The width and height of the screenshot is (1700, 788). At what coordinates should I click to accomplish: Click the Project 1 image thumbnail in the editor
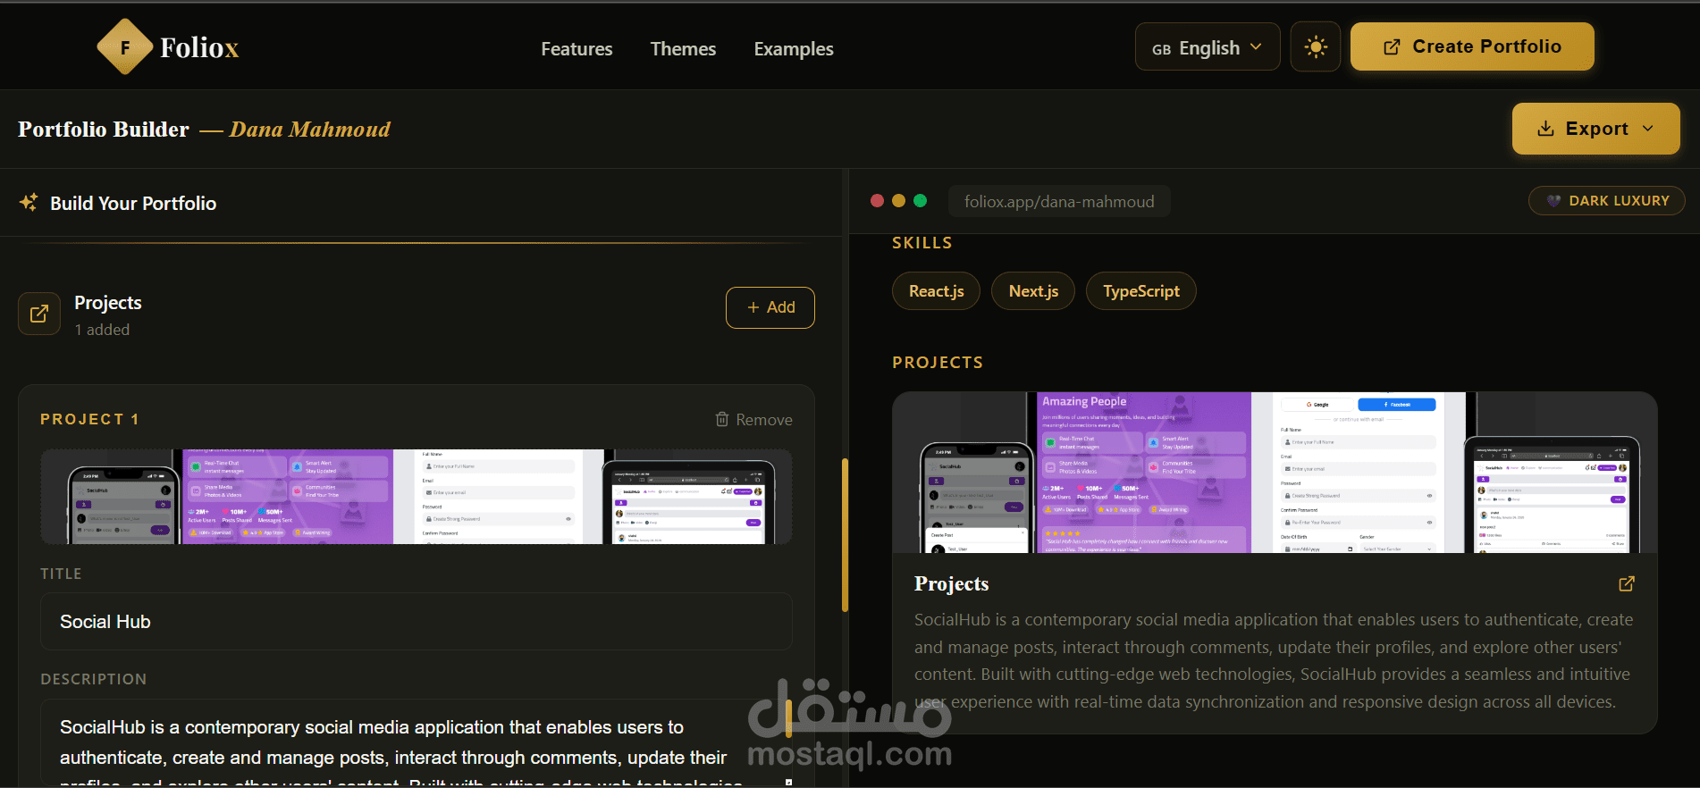tap(417, 497)
